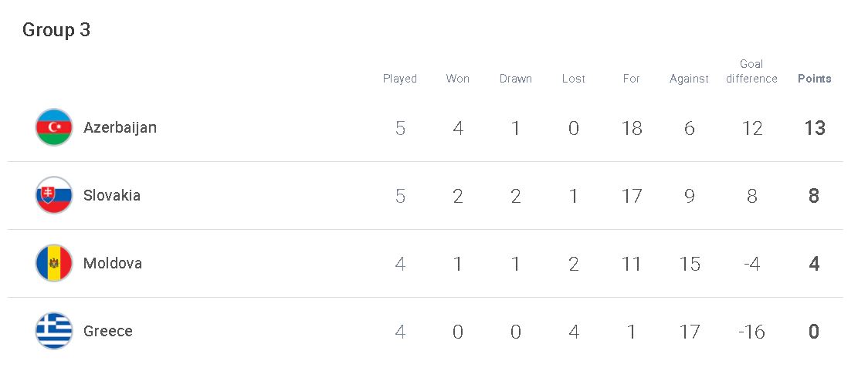Viewport: 858px width, 371px height.
Task: Click the Moldova flag icon
Action: [x=54, y=263]
